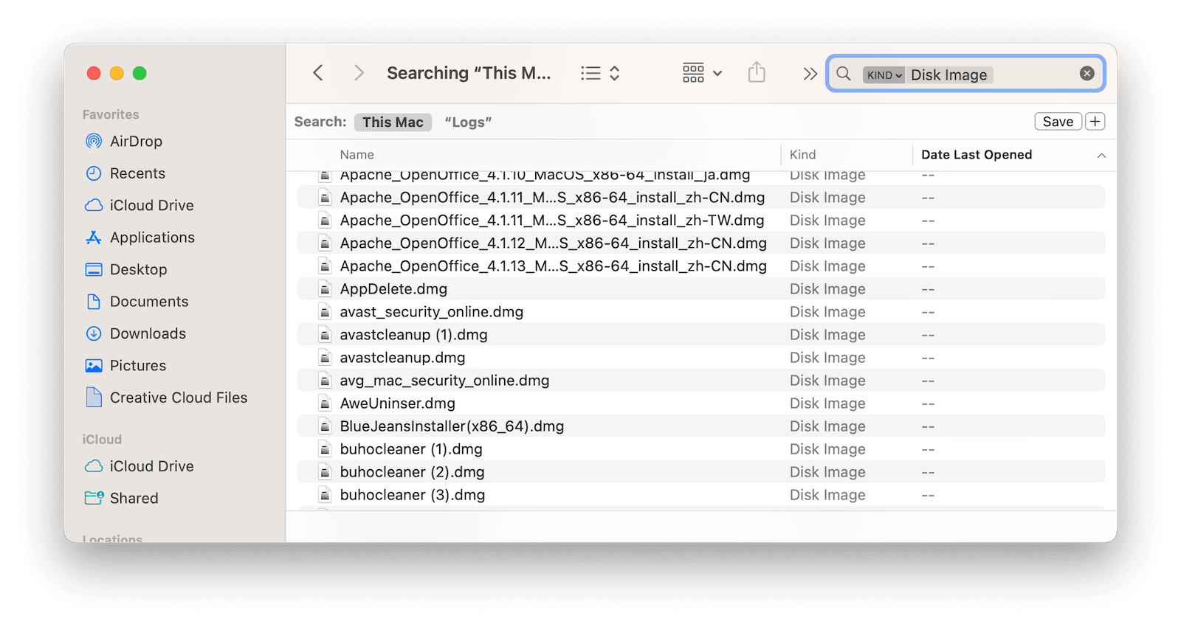
Task: Open the group-by grid icon menu
Action: [702, 73]
